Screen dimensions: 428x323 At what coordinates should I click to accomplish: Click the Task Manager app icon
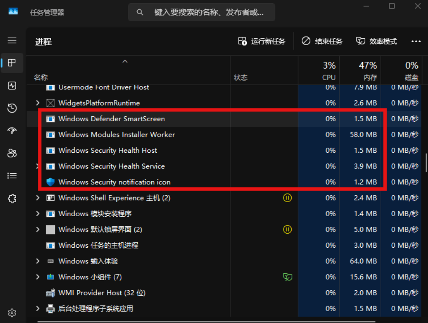(13, 11)
